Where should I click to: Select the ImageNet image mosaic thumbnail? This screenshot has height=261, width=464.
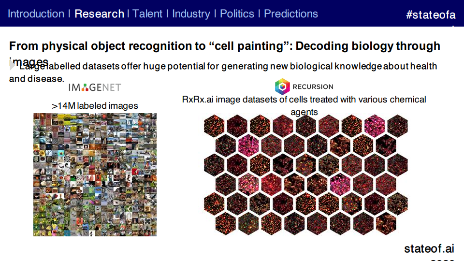point(95,174)
